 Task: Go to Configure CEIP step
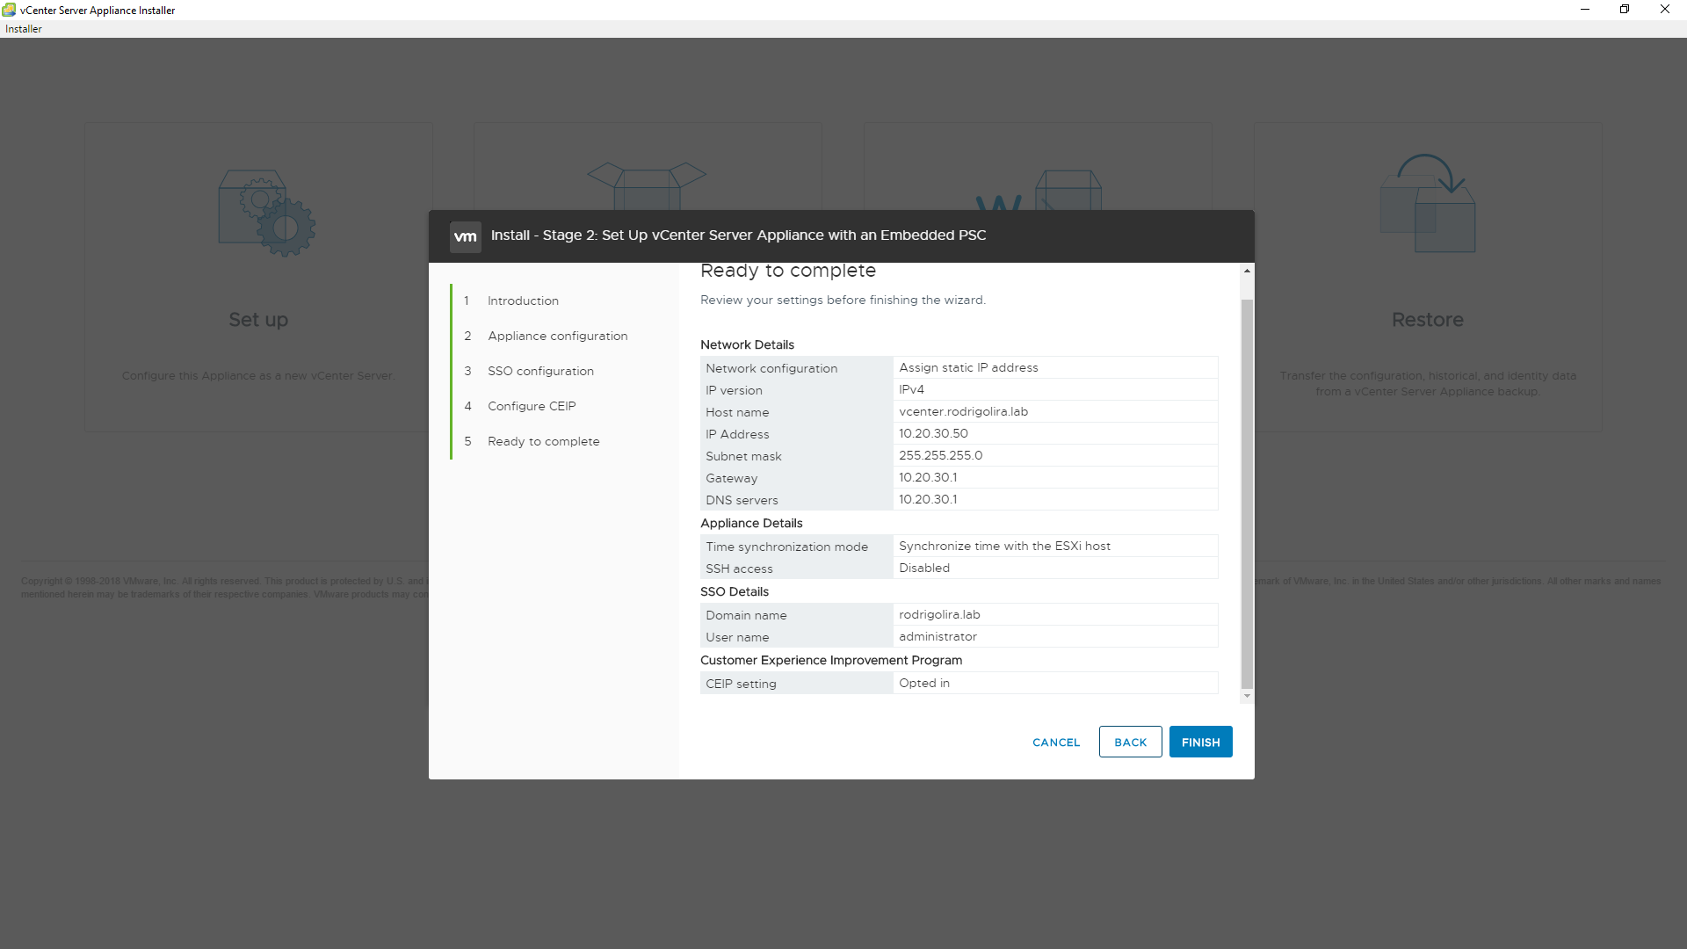click(x=532, y=406)
